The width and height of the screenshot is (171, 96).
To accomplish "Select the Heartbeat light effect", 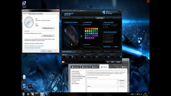I will point(103,27).
